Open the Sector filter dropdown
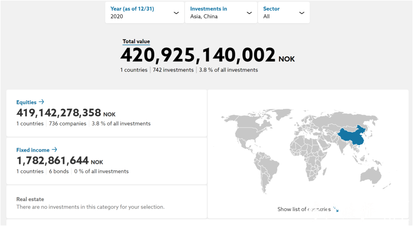 [x=283, y=13]
